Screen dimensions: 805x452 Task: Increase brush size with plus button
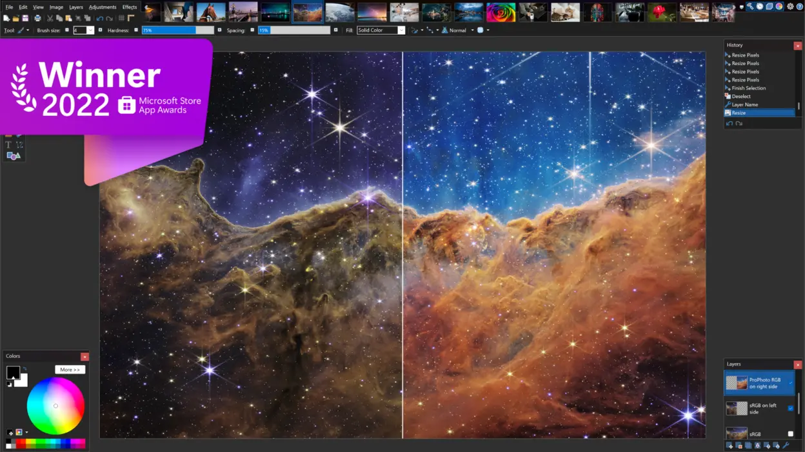[x=100, y=30]
